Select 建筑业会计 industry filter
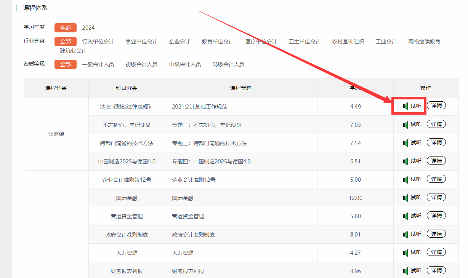The image size is (468, 278). click(x=73, y=51)
